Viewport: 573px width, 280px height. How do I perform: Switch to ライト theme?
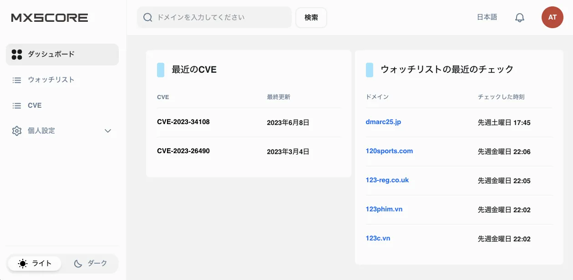click(x=35, y=263)
